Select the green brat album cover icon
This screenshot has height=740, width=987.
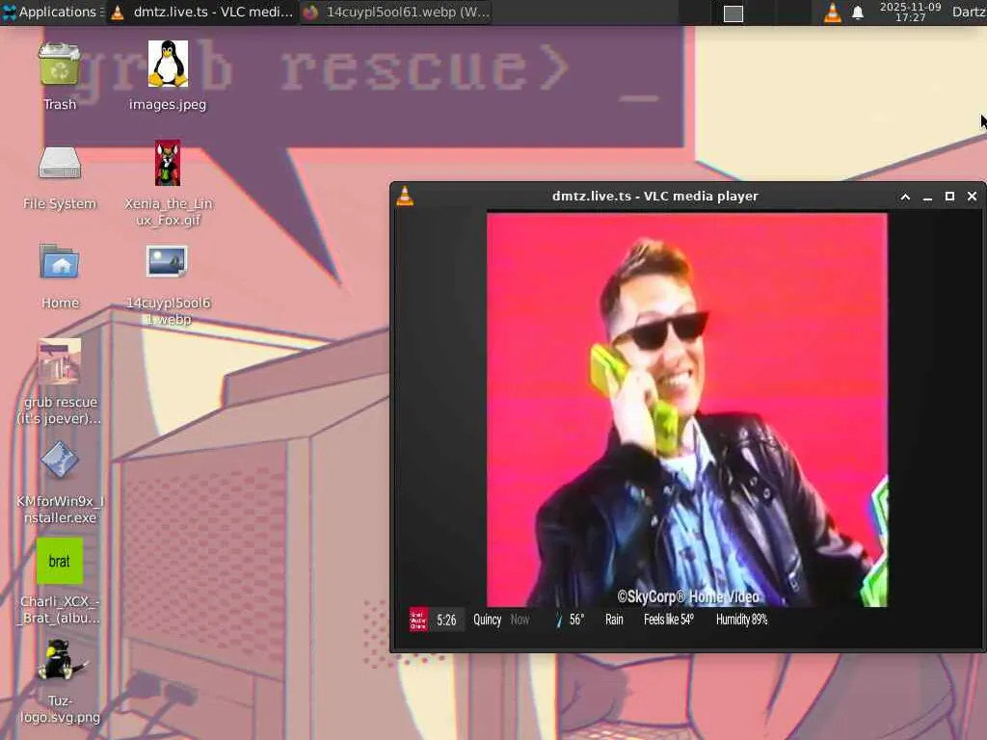(59, 561)
